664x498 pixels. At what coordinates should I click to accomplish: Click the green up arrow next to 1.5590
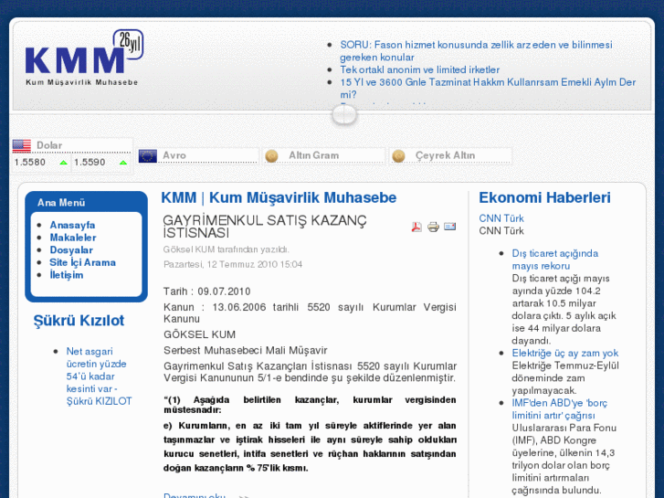click(x=123, y=163)
